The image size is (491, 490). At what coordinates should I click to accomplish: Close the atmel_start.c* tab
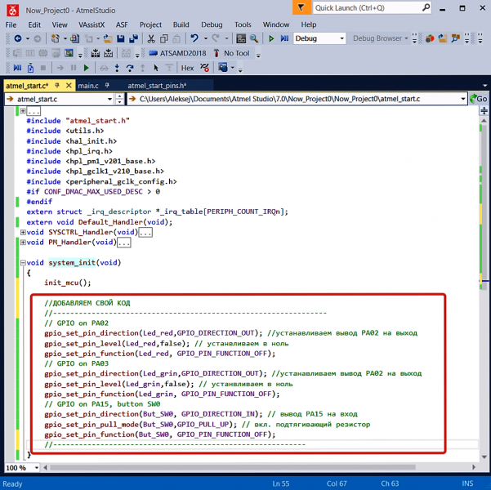(x=69, y=85)
